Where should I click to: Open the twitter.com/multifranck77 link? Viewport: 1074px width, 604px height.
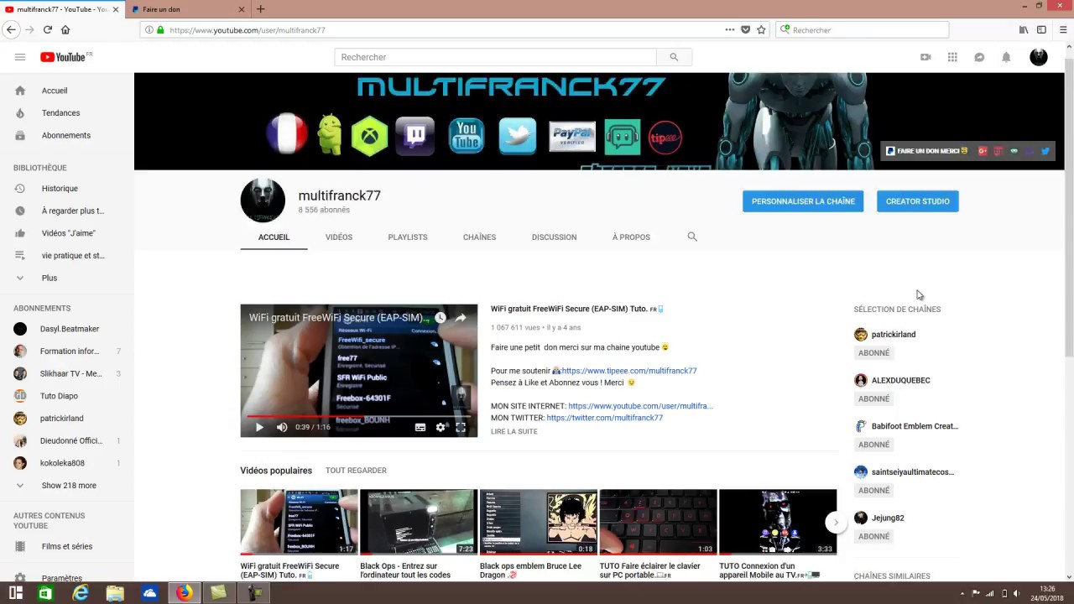(605, 418)
